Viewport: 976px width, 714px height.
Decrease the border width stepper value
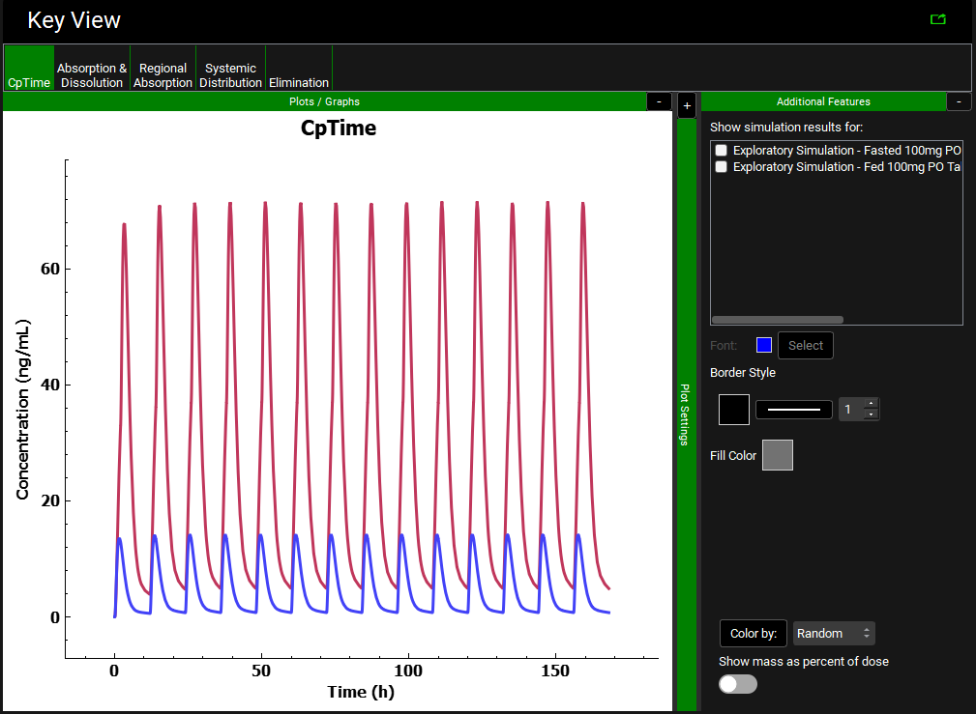tap(870, 415)
